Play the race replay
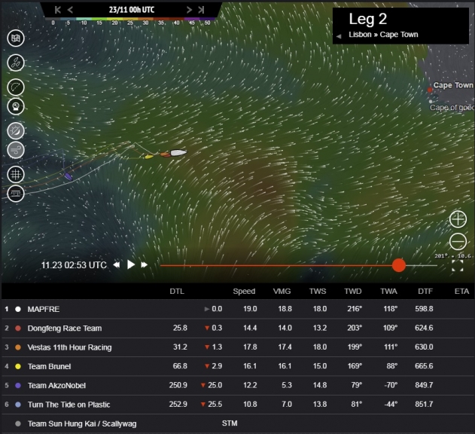 (x=131, y=264)
